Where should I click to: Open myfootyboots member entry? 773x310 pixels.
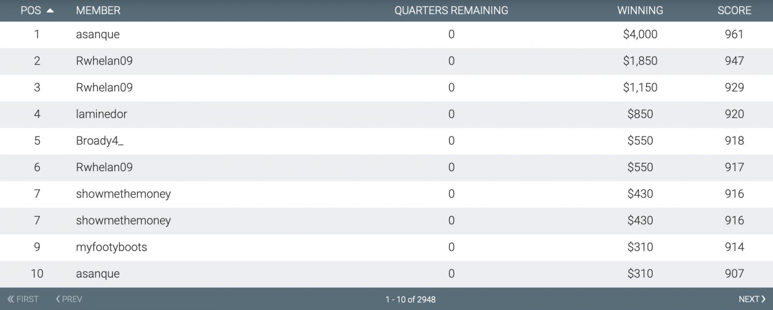112,247
